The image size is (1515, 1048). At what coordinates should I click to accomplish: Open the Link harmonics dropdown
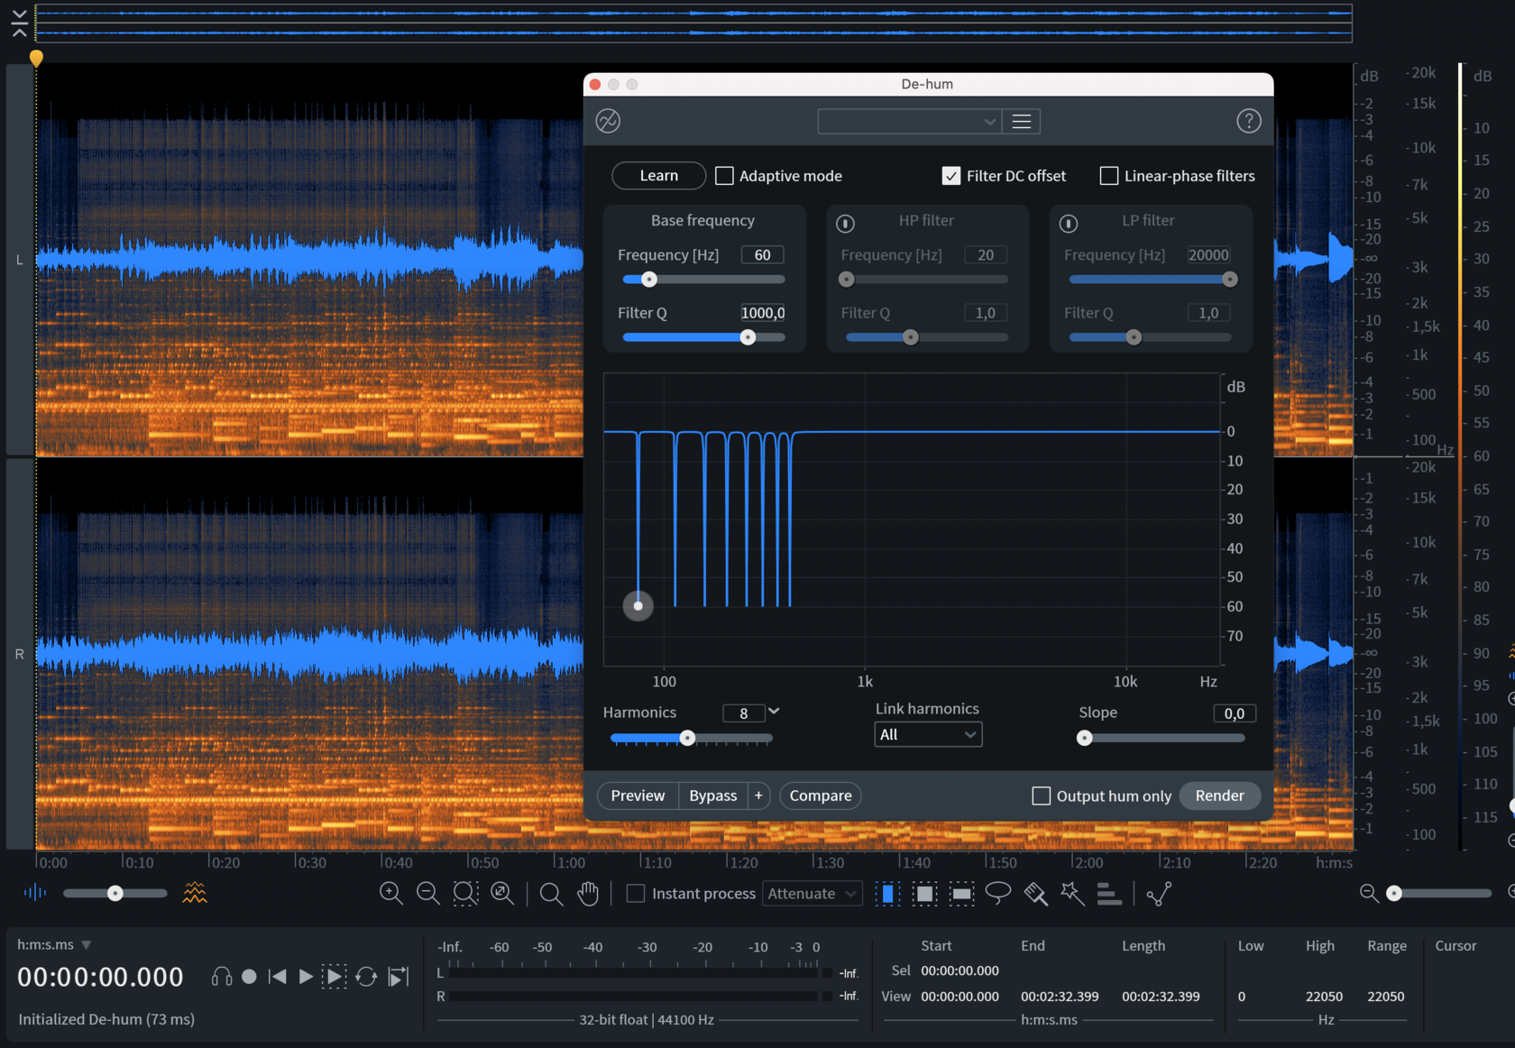[928, 734]
